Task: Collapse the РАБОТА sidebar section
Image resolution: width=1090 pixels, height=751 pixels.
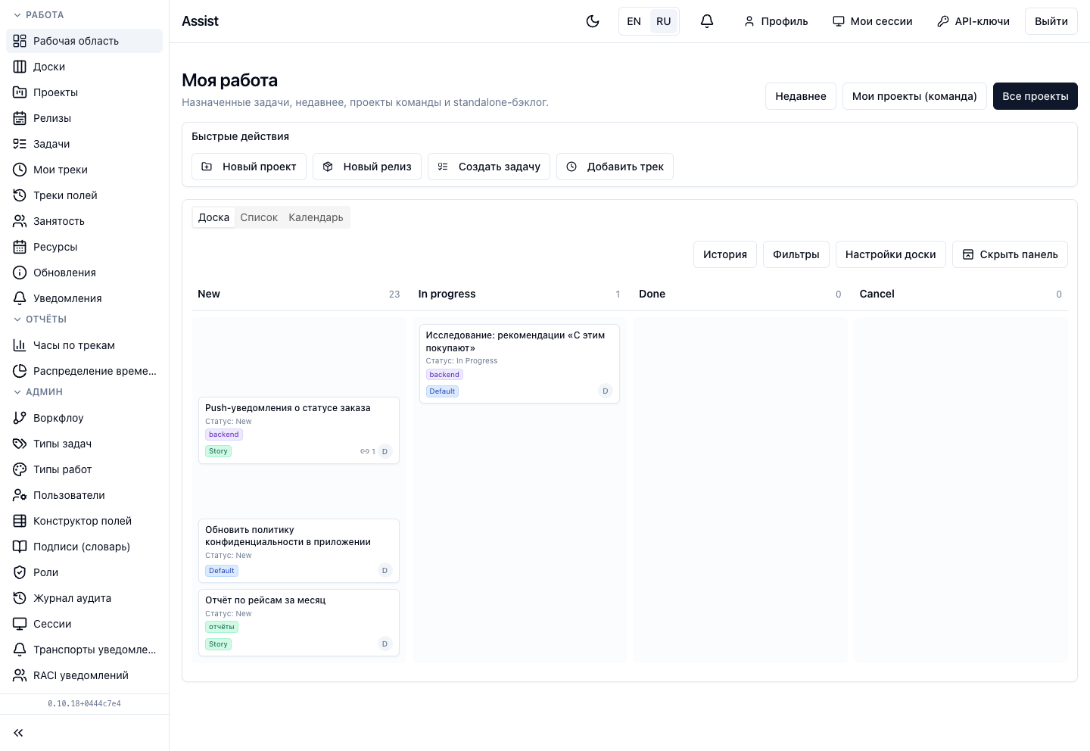Action: pos(39,15)
